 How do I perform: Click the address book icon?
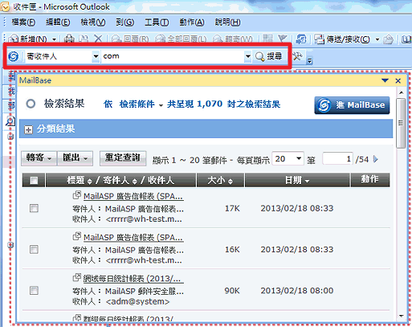406,39
